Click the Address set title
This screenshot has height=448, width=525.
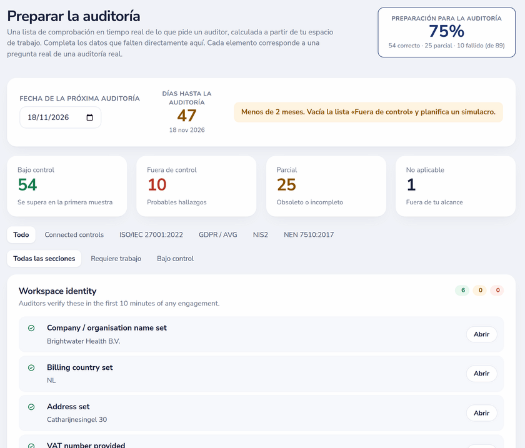pyautogui.click(x=68, y=407)
